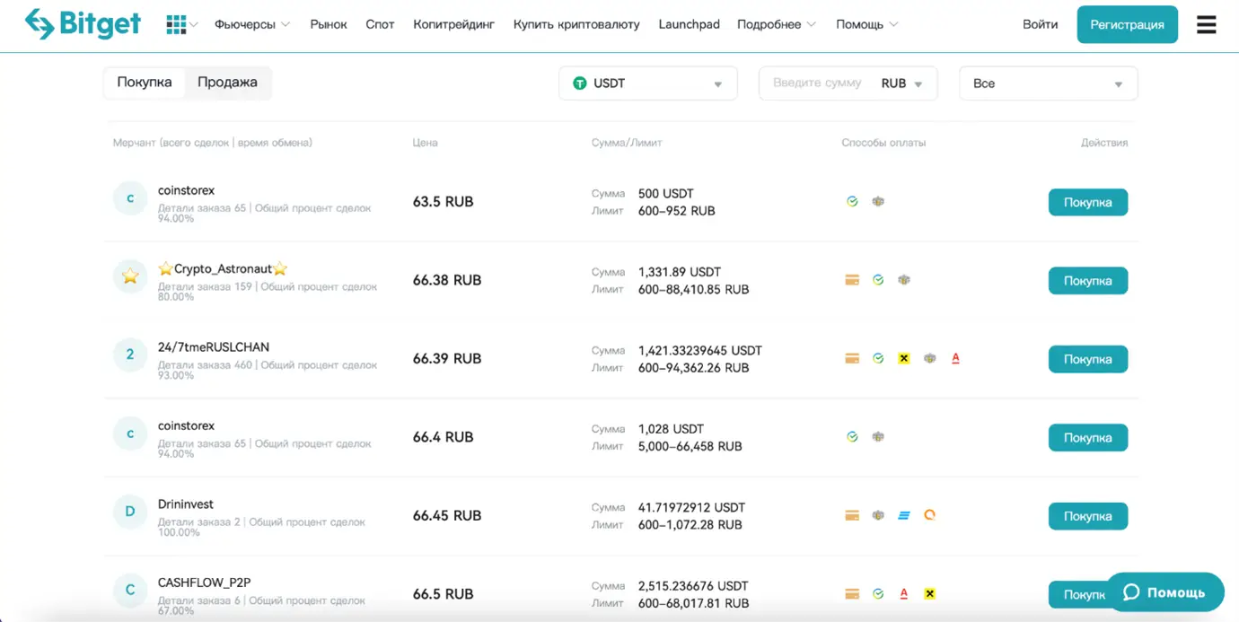Open the 24/7tmeRUSLCHAN merchant name

(214, 347)
